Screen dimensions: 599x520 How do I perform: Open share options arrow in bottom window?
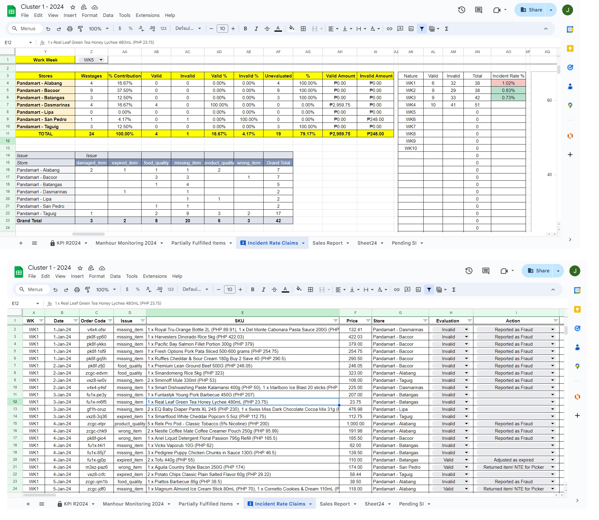tap(558, 271)
